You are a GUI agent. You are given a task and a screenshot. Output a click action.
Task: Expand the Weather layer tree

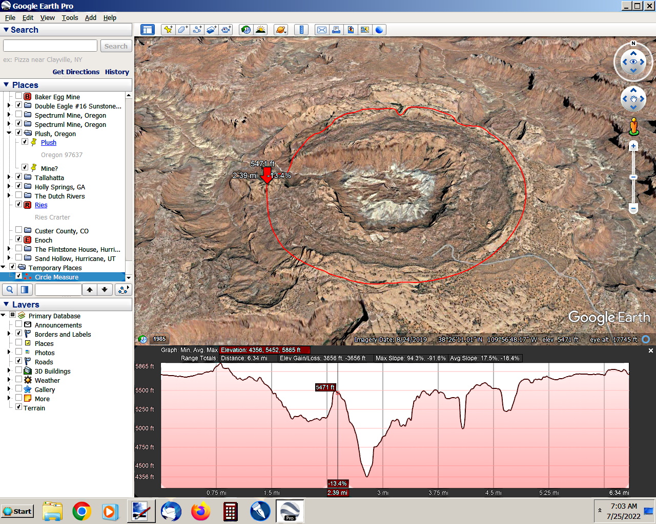tap(9, 380)
